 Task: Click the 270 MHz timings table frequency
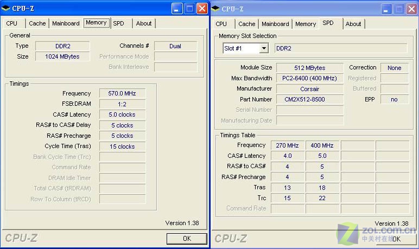click(x=287, y=145)
